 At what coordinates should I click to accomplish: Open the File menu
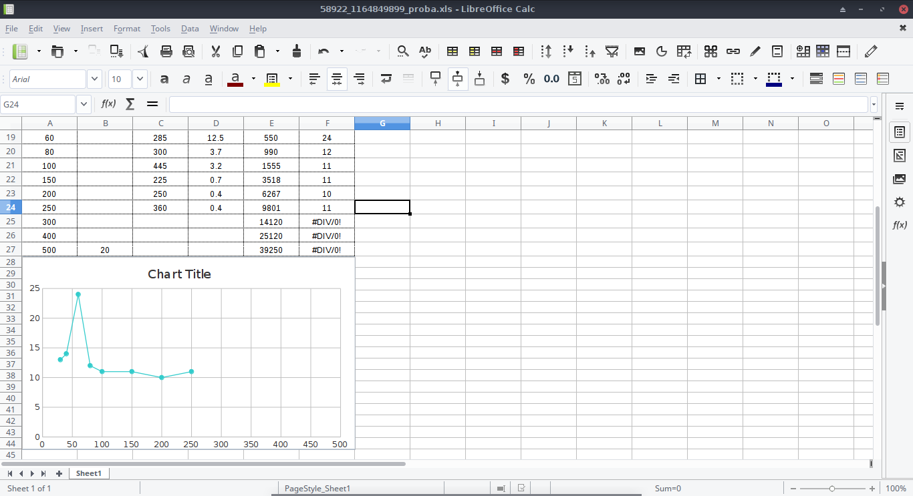tap(11, 29)
